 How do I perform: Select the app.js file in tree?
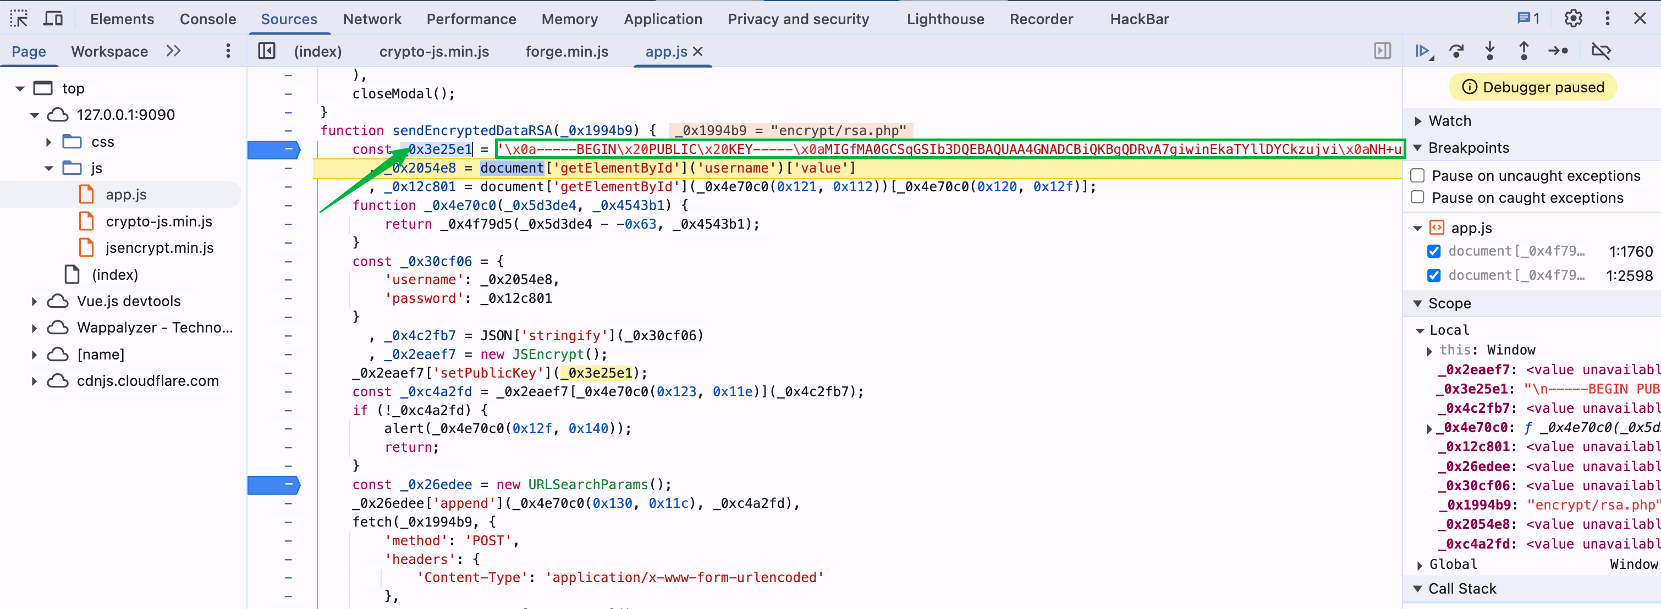point(126,195)
